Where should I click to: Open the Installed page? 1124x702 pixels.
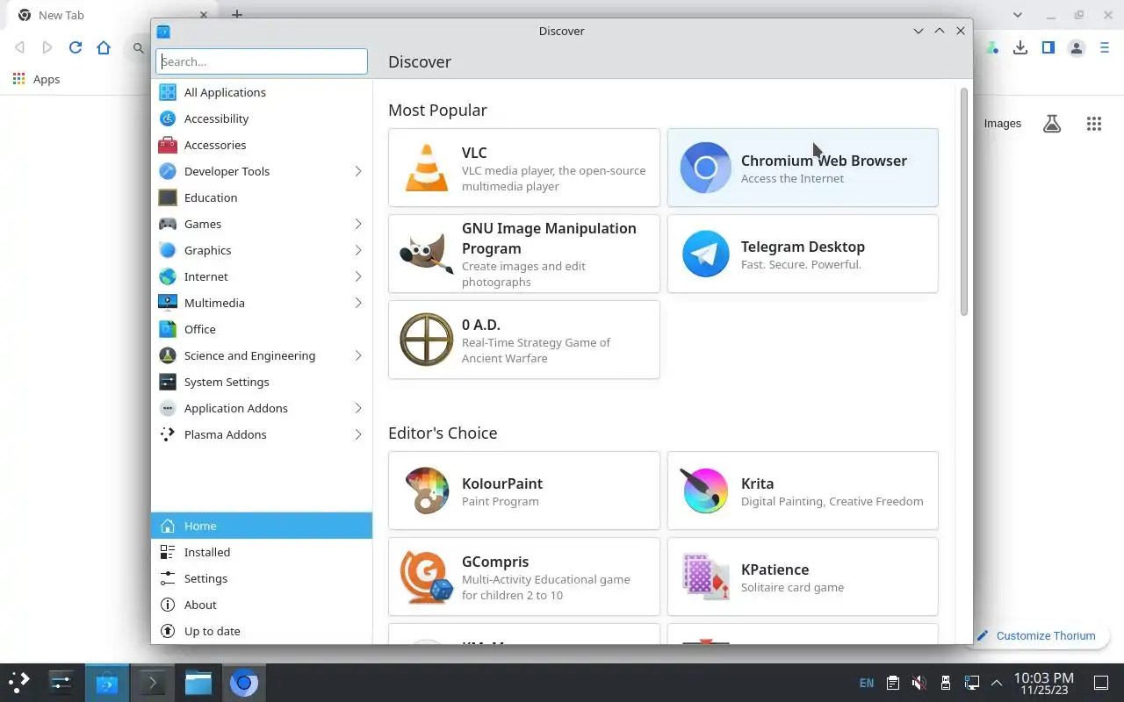(262, 552)
